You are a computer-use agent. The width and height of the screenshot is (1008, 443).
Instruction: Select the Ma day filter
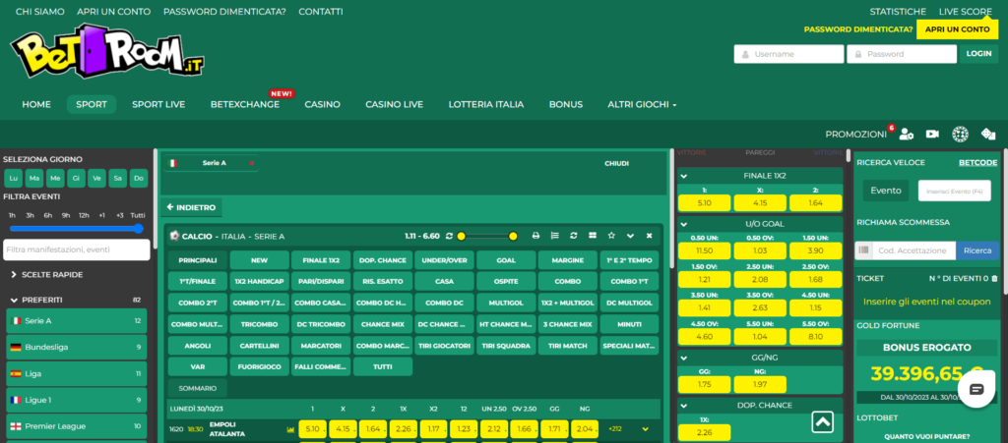[x=34, y=178]
